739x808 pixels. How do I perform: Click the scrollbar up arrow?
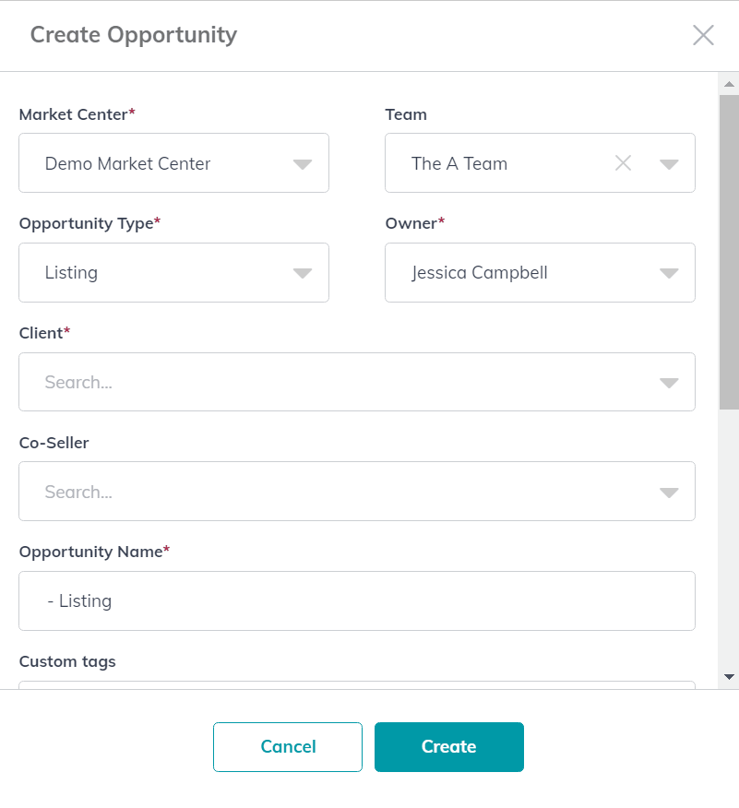point(729,84)
